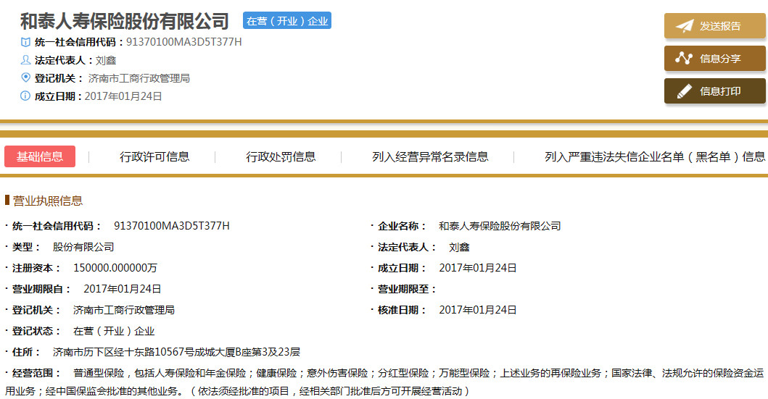Image resolution: width=768 pixels, height=399 pixels.
Task: Click the 和泰人寿保险股份有限公司 page title
Action: [x=124, y=21]
